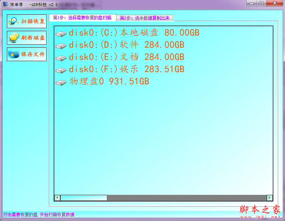The height and width of the screenshot is (221, 285).
Task: Click the drive icon beside 物理盘0
Action: 61,83
